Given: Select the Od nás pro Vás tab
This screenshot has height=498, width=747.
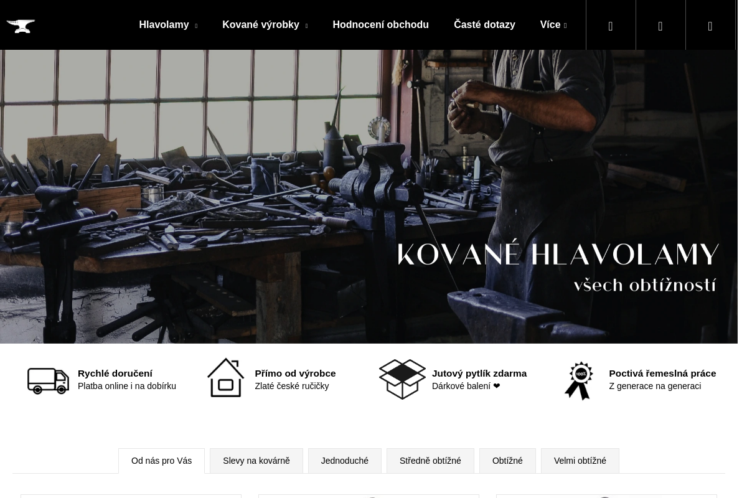Looking at the screenshot, I should click(x=161, y=461).
